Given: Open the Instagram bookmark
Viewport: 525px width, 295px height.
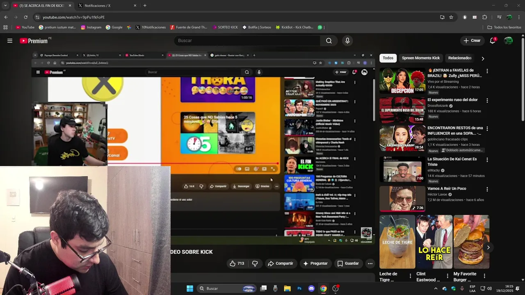Looking at the screenshot, I should pos(91,27).
